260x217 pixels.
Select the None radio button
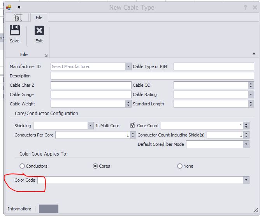(180, 166)
